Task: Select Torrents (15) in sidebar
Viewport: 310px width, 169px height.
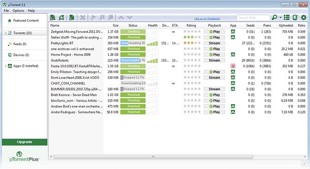Action: (x=25, y=33)
